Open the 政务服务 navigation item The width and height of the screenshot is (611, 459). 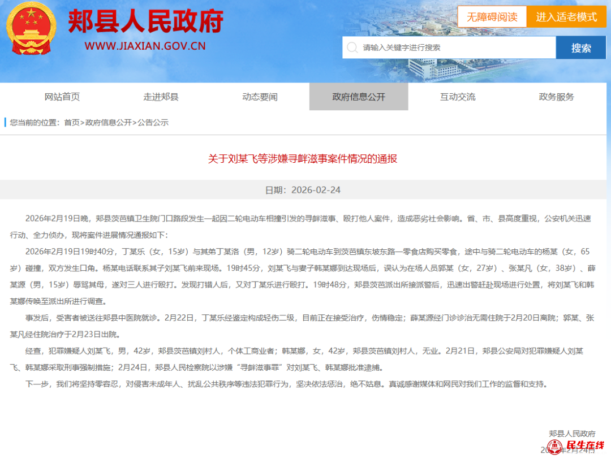[556, 97]
